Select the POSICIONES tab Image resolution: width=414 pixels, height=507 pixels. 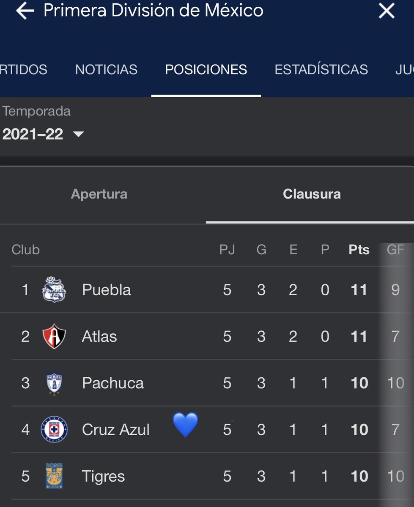(206, 69)
